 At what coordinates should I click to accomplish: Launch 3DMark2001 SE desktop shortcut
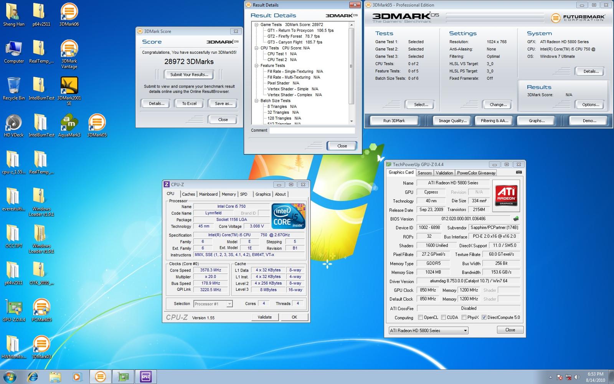tap(69, 91)
